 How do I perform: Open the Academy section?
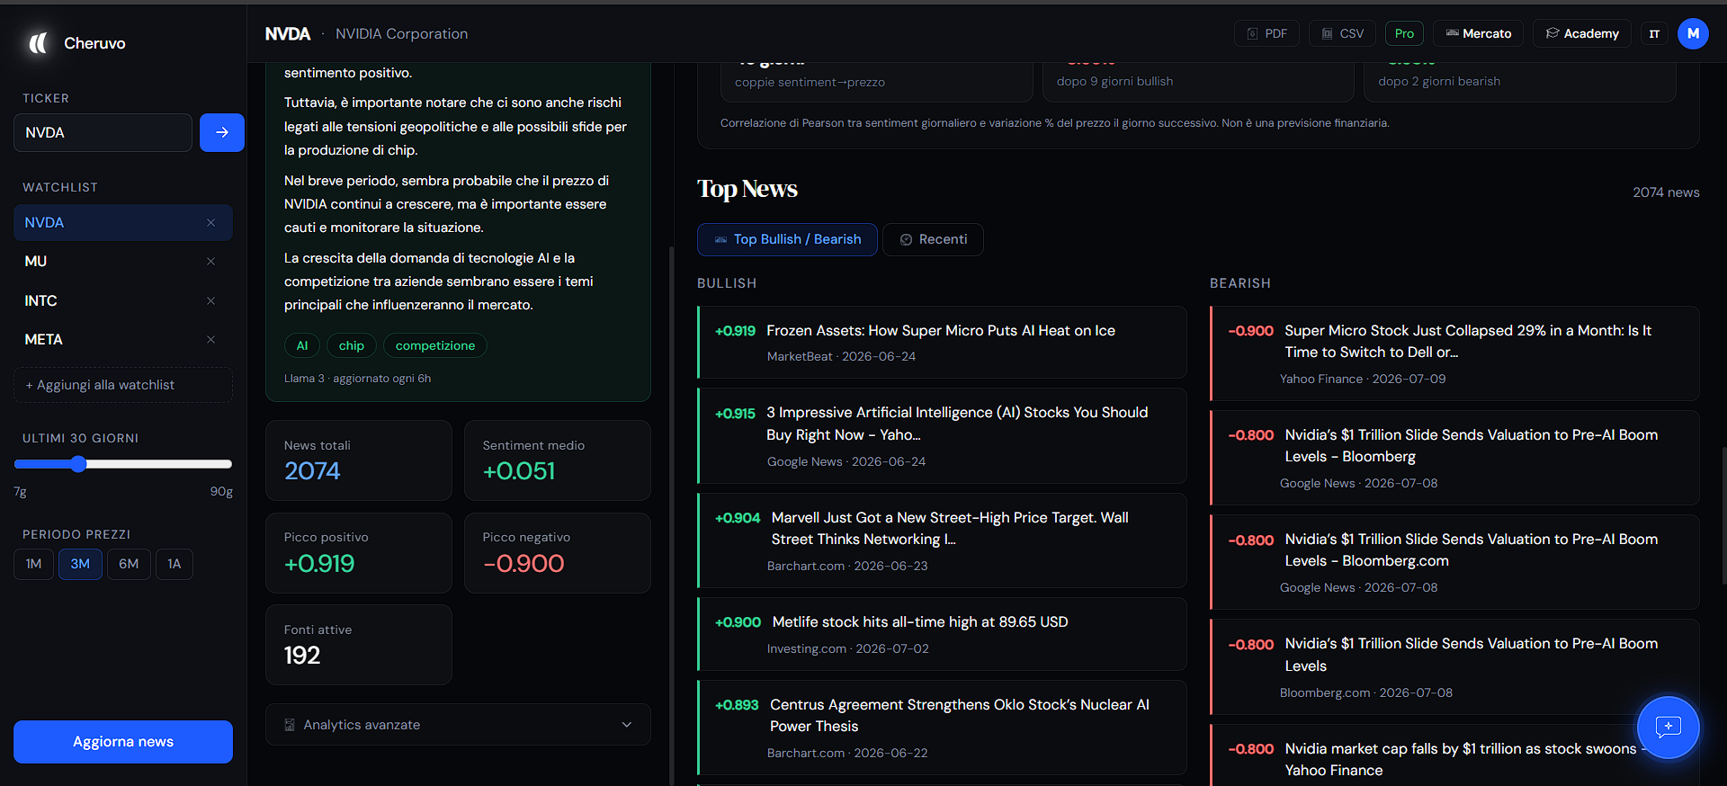coord(1582,33)
